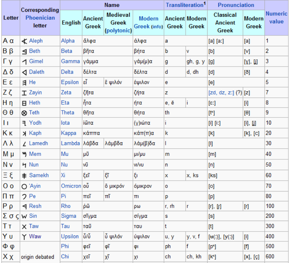The height and width of the screenshot is (263, 289).
Task: Open the Theta link
Action: click(x=68, y=112)
